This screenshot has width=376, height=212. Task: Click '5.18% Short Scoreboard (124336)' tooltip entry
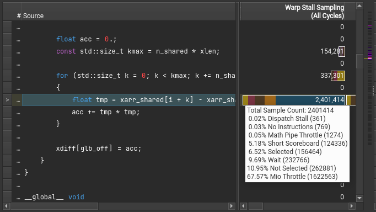coord(298,144)
